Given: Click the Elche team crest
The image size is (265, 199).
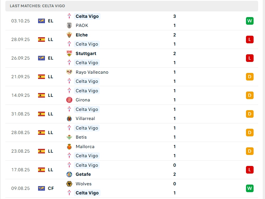Looking at the screenshot, I should click(69, 35).
